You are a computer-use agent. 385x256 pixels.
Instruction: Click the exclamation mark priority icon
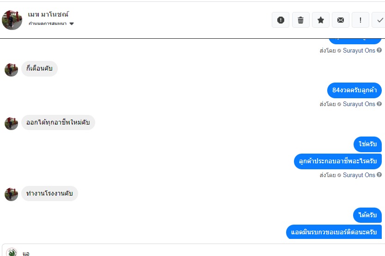(x=361, y=20)
